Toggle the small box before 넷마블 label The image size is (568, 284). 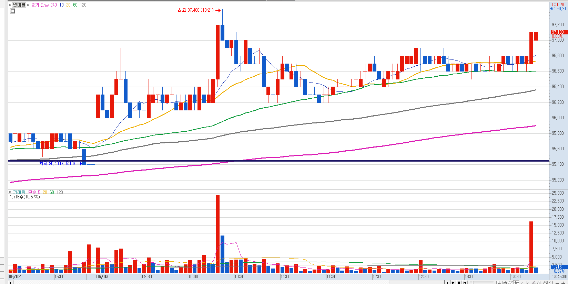[x=10, y=5]
